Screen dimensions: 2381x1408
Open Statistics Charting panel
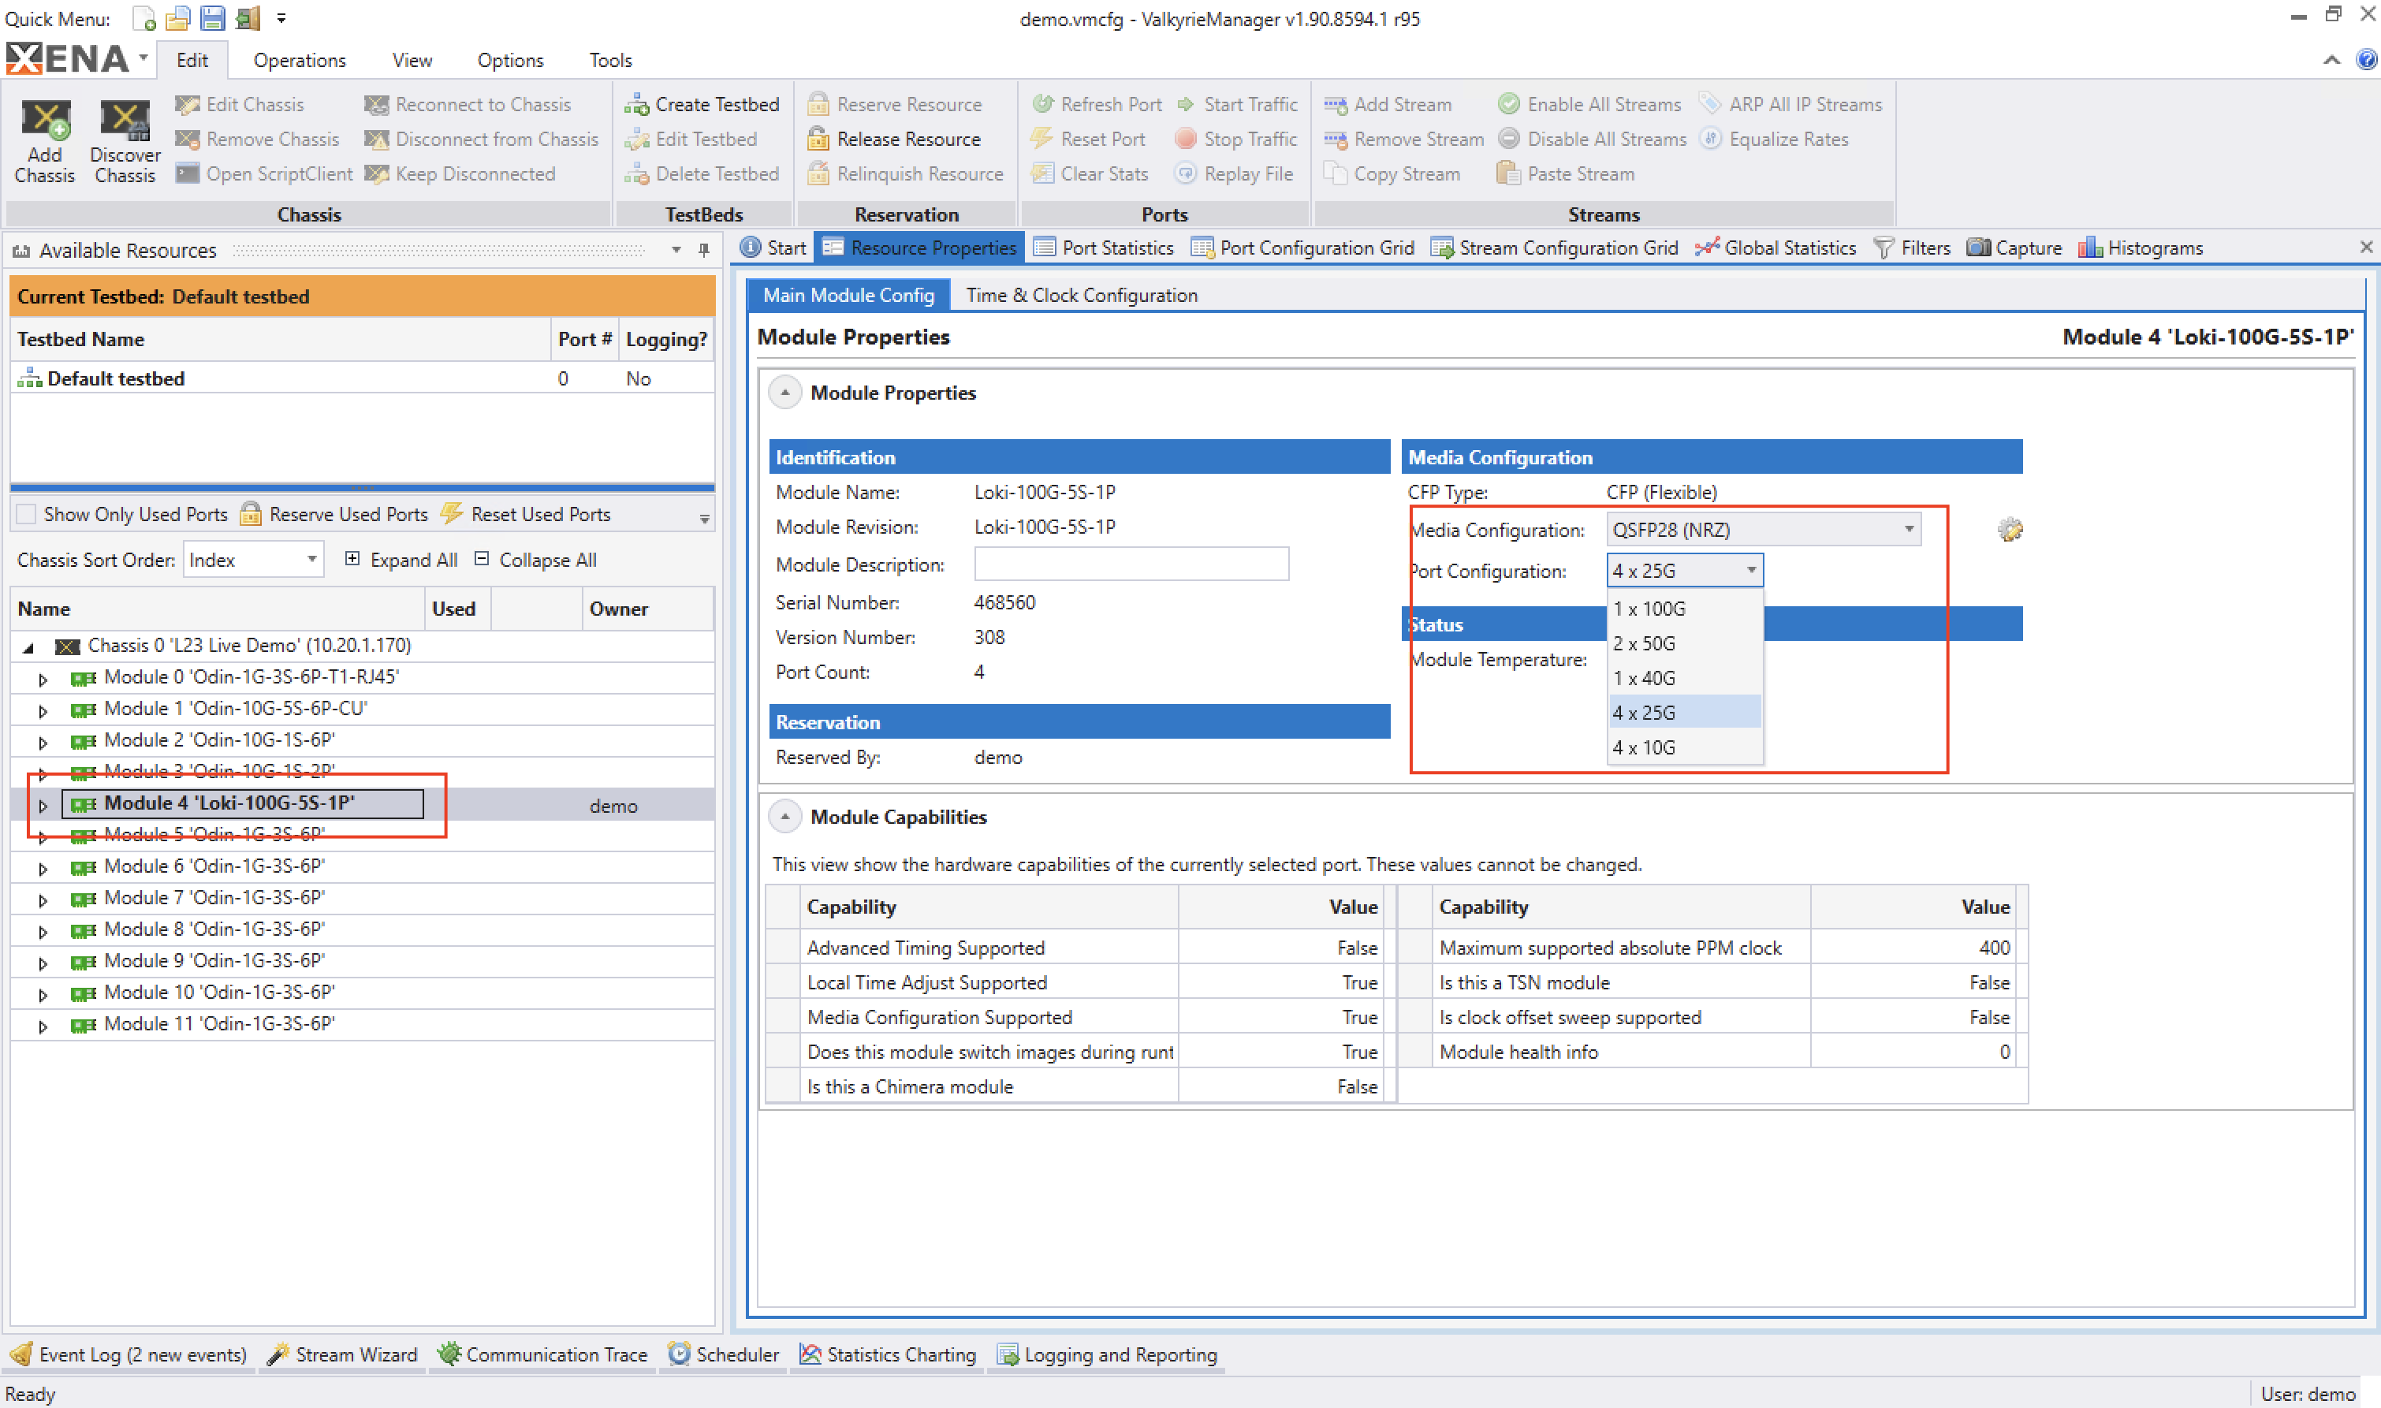click(x=887, y=1355)
